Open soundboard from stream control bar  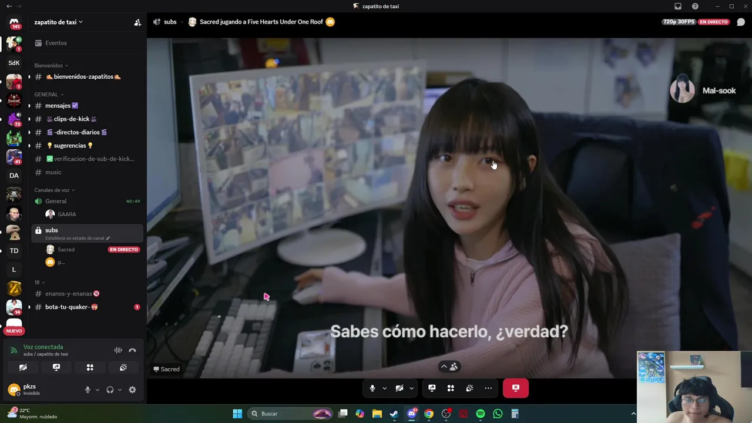click(469, 388)
